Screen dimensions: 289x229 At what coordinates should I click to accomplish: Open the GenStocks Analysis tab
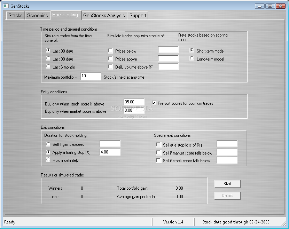[x=104, y=15]
